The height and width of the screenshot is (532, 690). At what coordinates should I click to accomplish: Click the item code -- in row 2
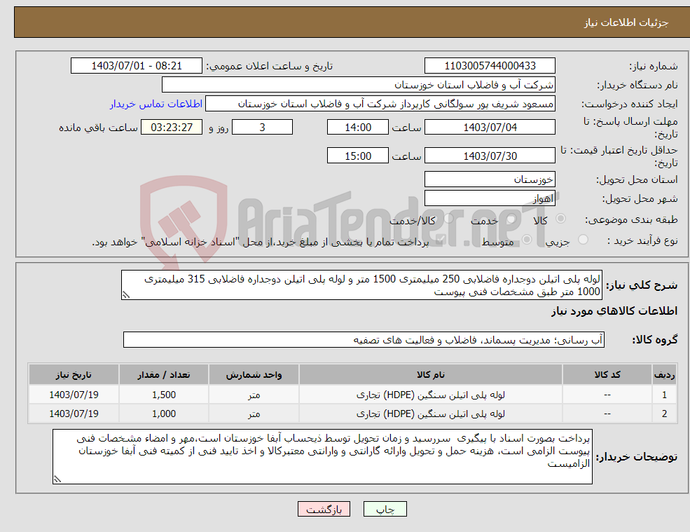[607, 414]
